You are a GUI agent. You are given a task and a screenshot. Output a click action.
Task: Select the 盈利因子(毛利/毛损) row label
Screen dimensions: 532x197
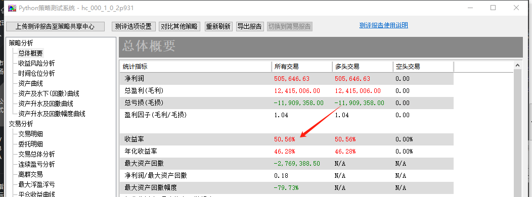[x=156, y=115]
